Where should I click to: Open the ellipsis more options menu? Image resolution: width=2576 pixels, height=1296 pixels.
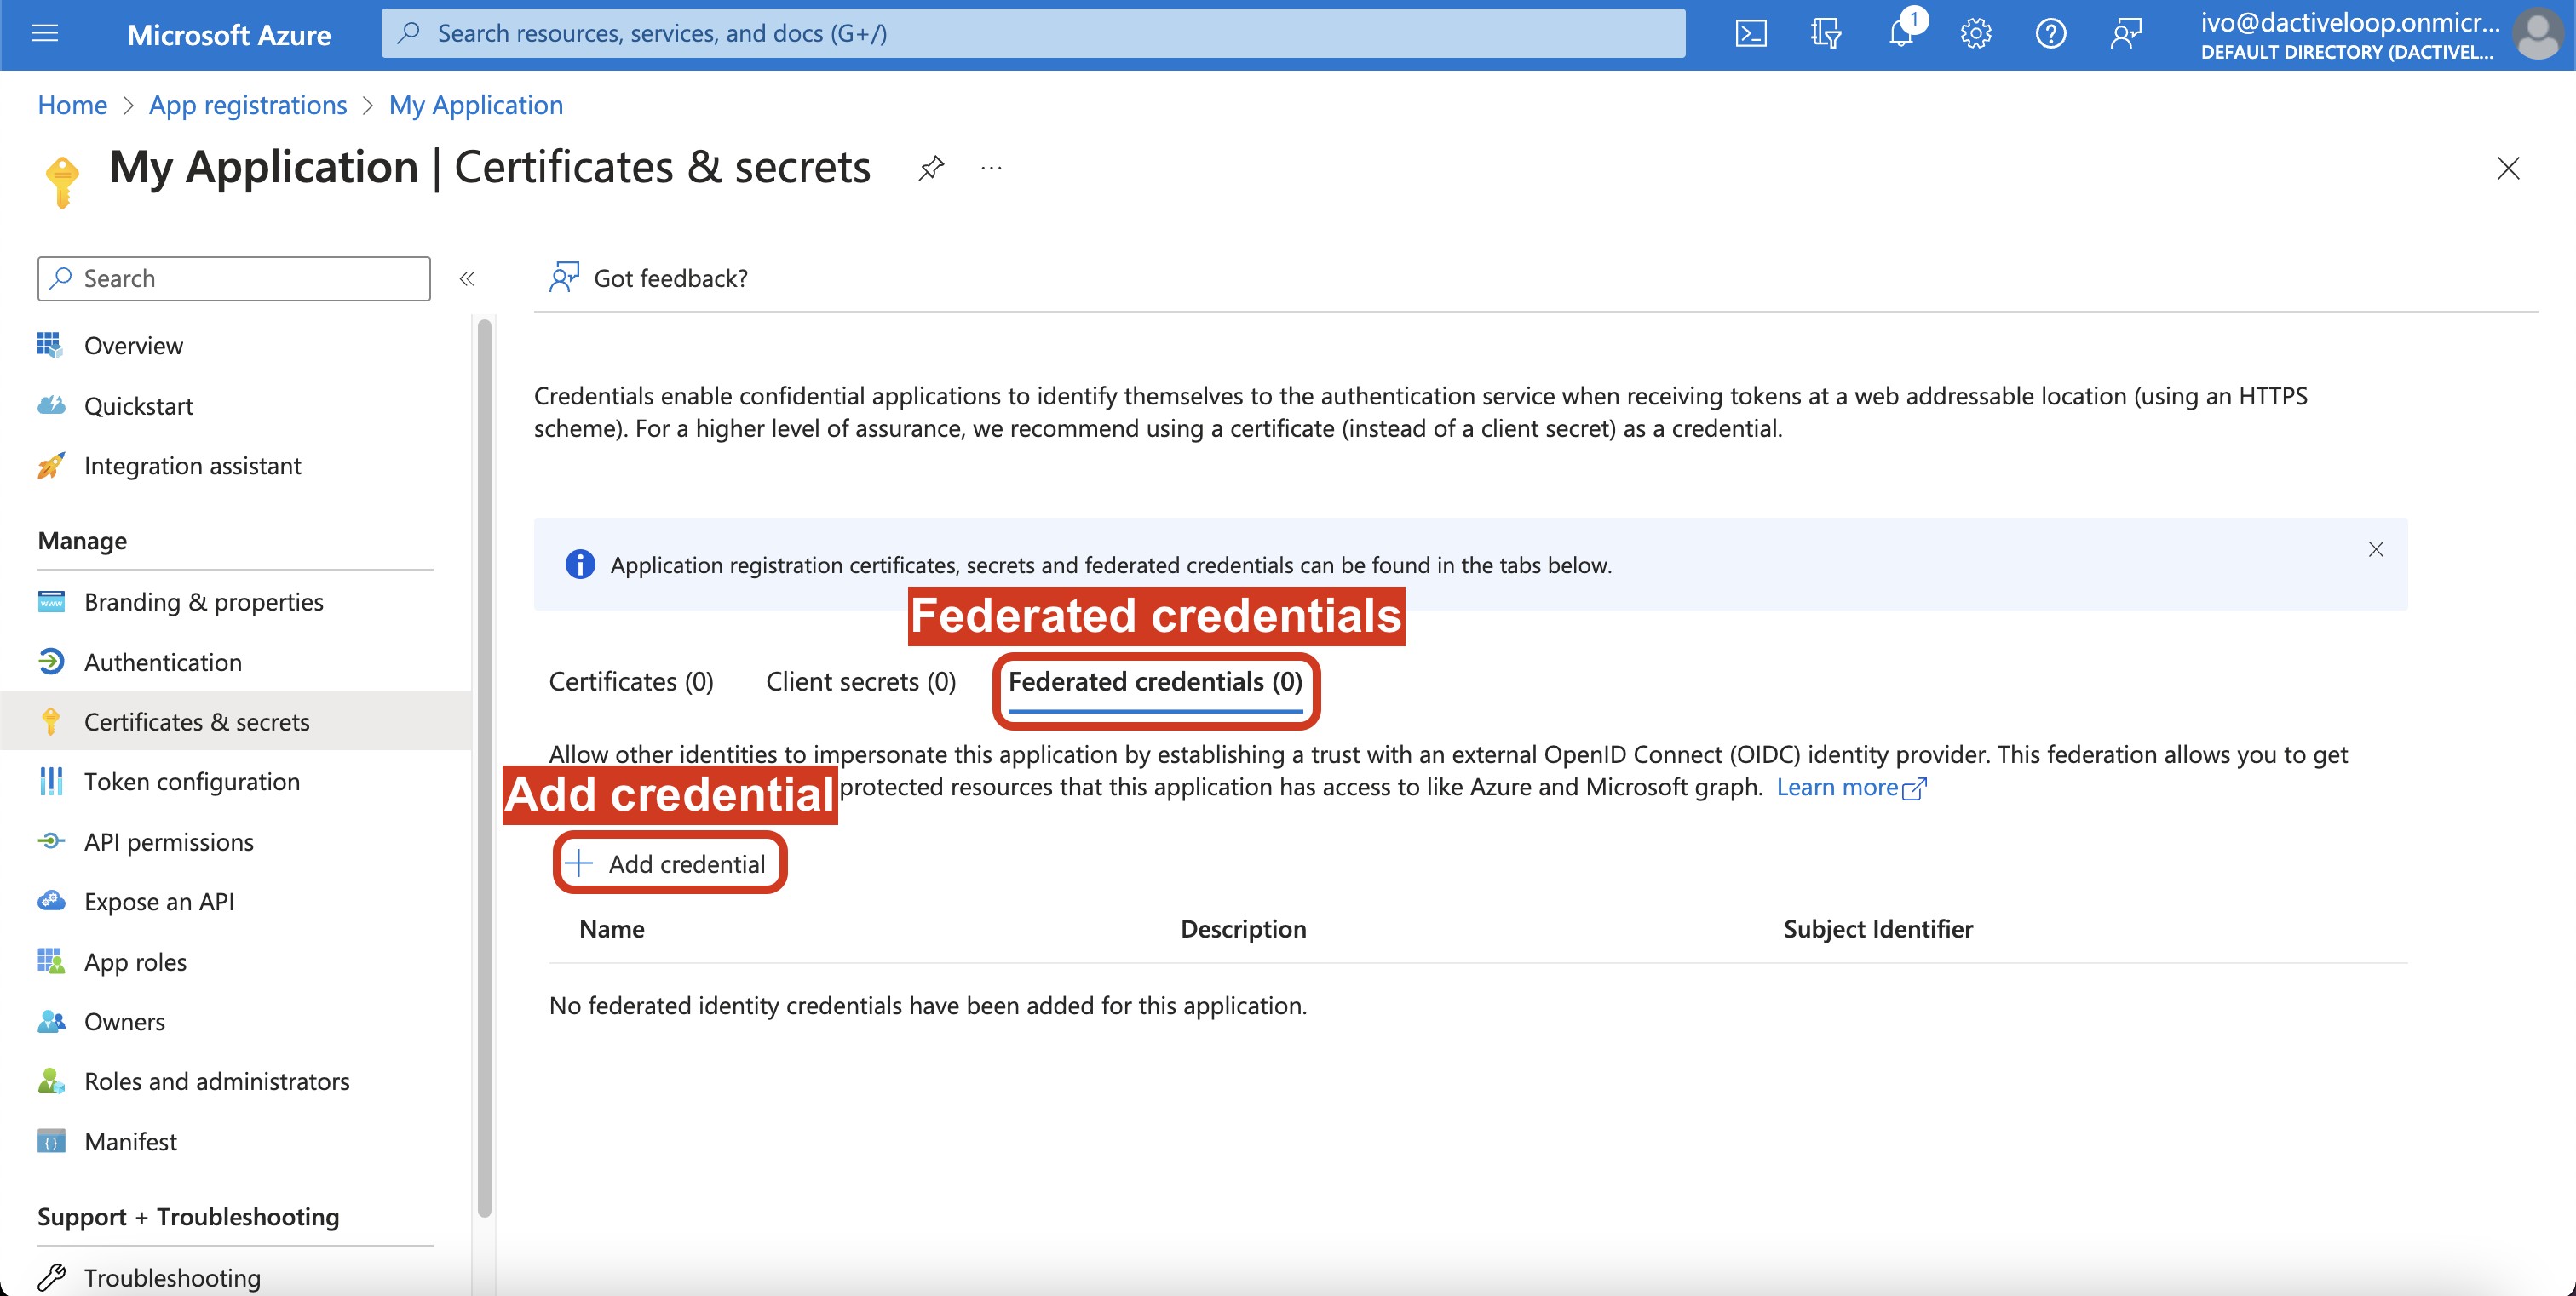point(991,168)
